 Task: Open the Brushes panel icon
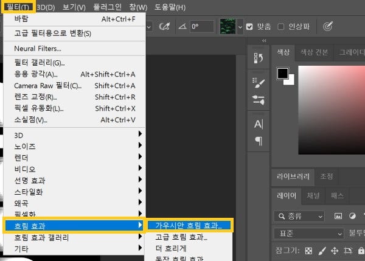pyautogui.click(x=259, y=100)
